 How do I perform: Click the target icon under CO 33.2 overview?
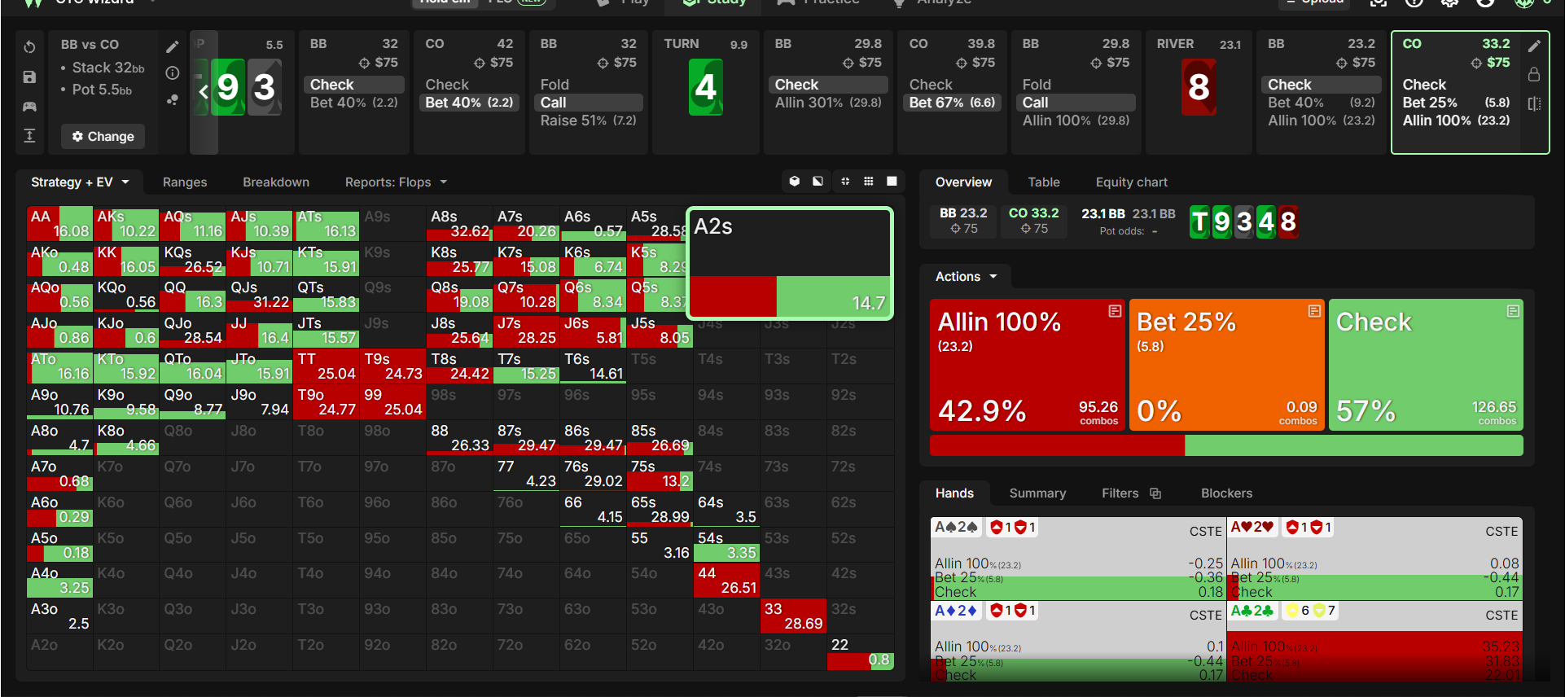1026,229
